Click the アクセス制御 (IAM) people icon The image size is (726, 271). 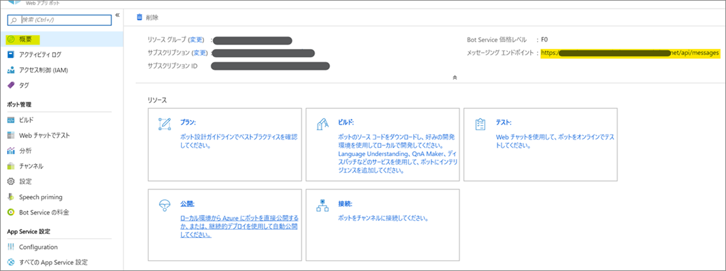click(11, 70)
